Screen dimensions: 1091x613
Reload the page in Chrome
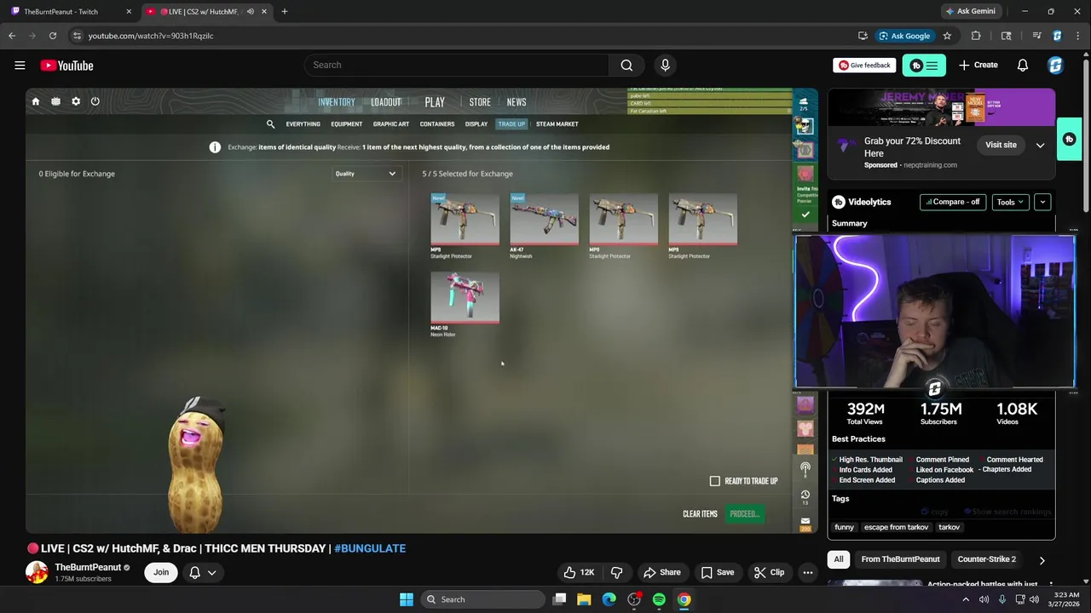point(53,36)
